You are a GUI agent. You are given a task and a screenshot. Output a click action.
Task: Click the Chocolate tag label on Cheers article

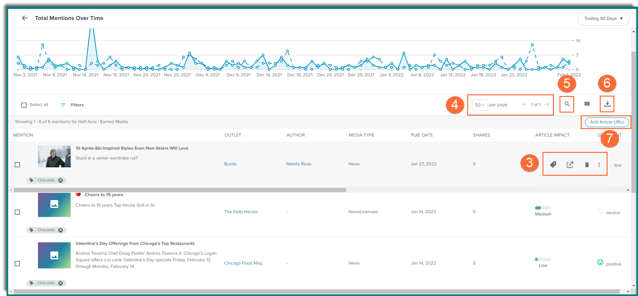point(46,230)
